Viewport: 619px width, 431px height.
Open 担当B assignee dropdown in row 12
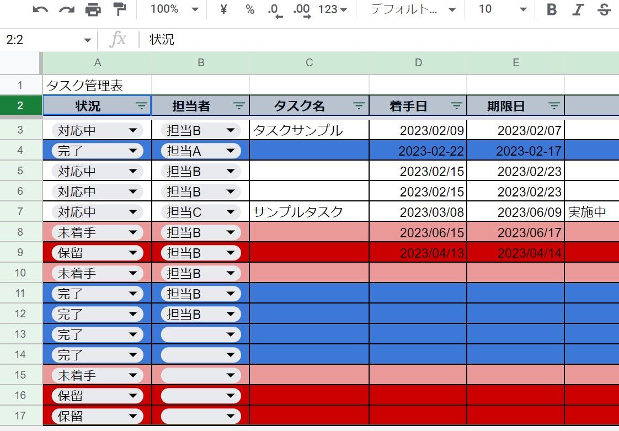(201, 314)
